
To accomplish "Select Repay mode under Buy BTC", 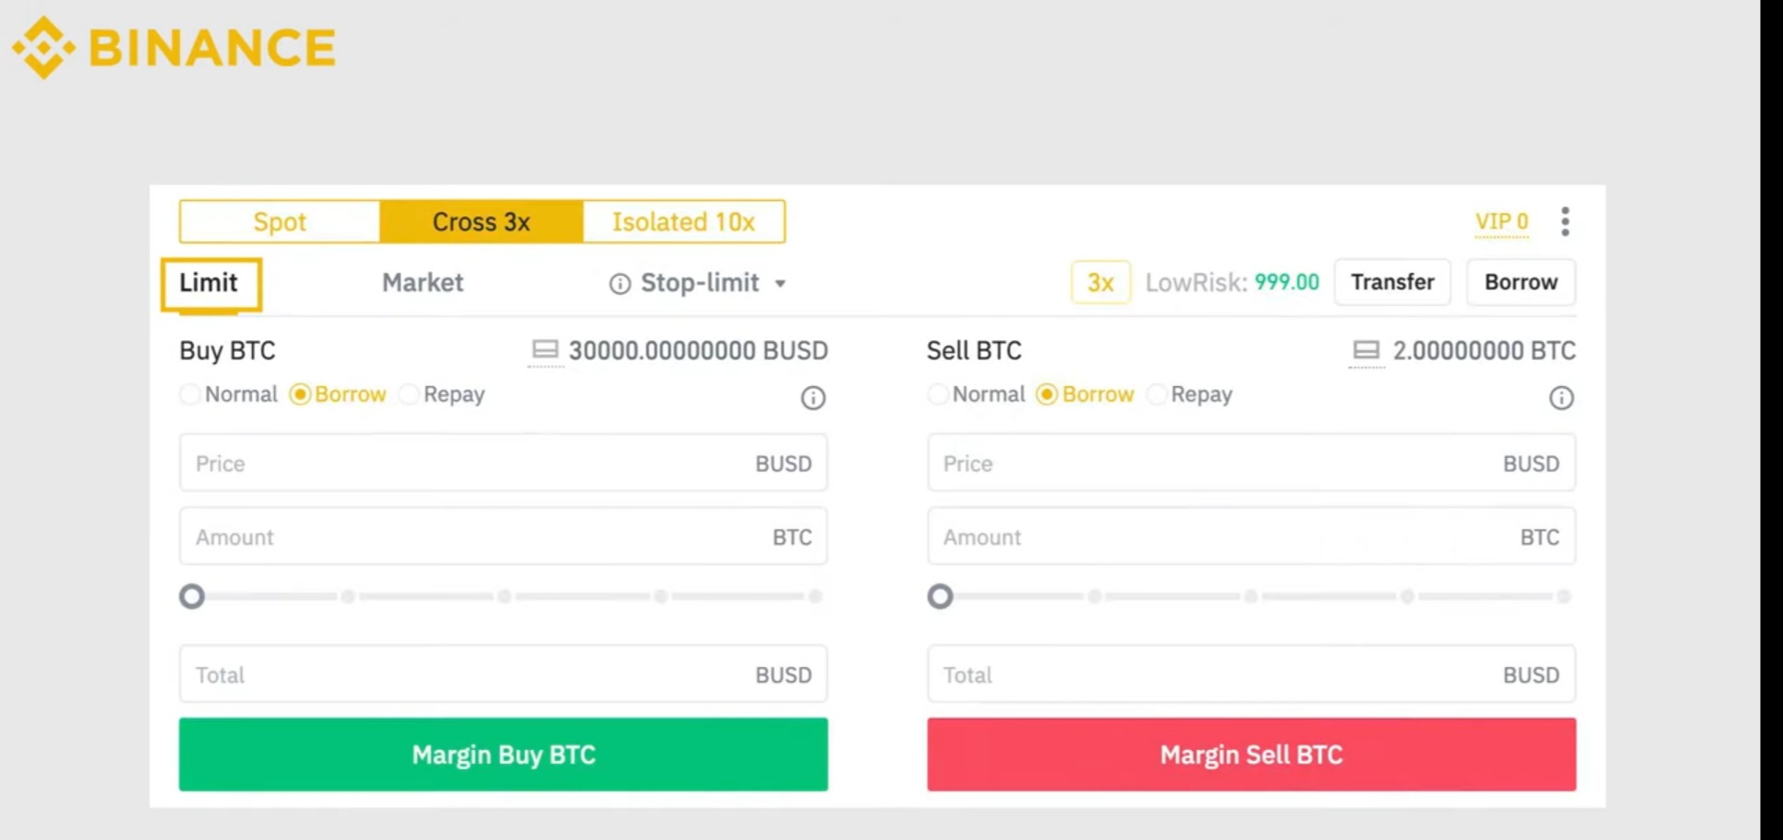I will point(442,394).
